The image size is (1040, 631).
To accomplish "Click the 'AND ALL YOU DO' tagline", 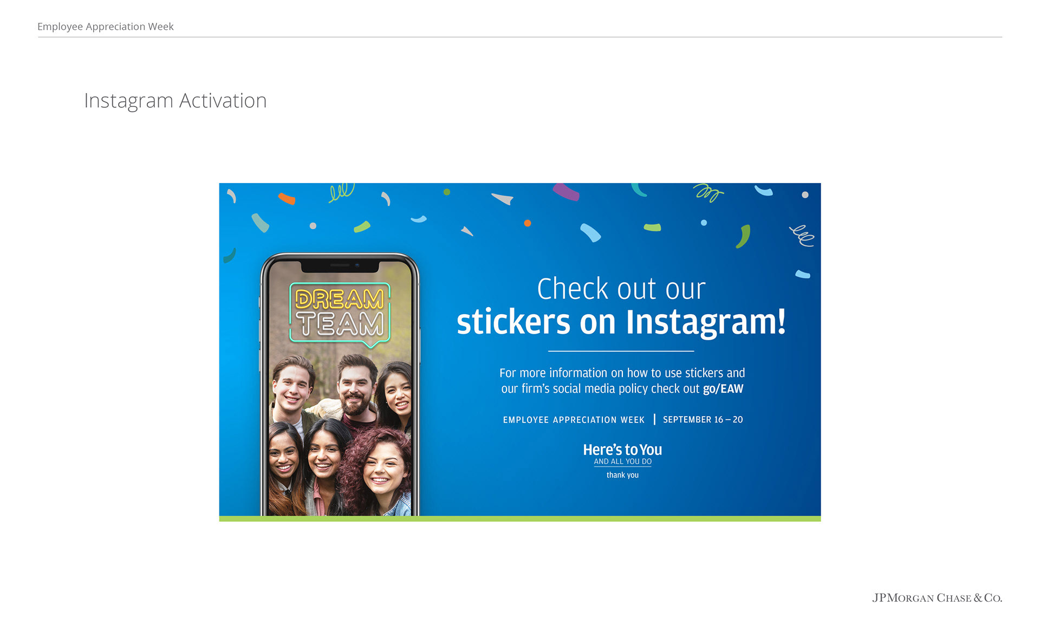I will pos(623,461).
